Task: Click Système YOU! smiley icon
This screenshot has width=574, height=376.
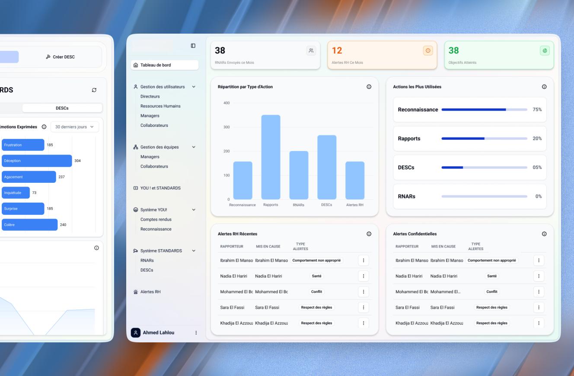Action: coord(136,210)
